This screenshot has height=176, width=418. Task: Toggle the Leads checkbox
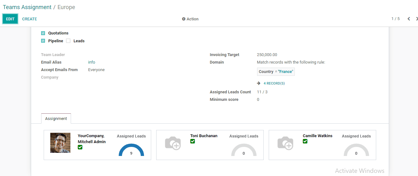68,41
